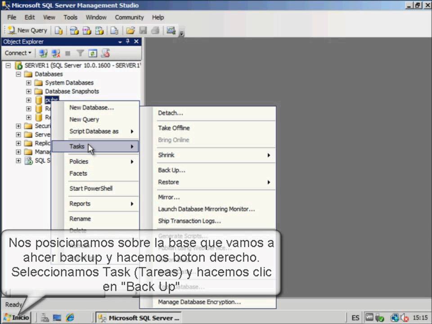Click the last icon in Object Explorer toolbar
Image resolution: width=432 pixels, height=324 pixels.
(x=105, y=53)
